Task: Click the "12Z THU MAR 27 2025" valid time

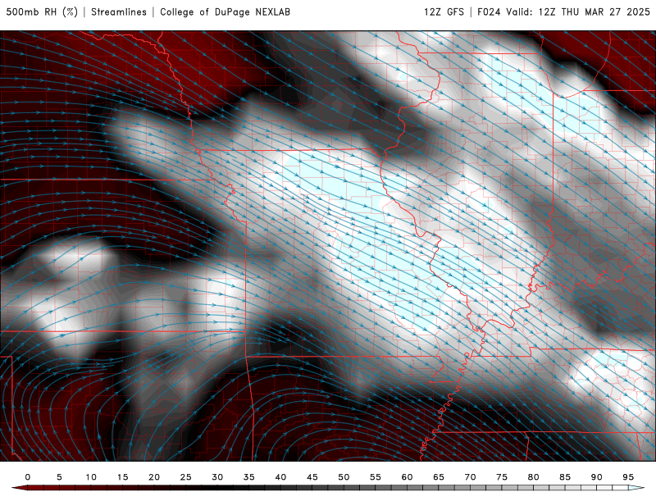Action: pos(594,11)
